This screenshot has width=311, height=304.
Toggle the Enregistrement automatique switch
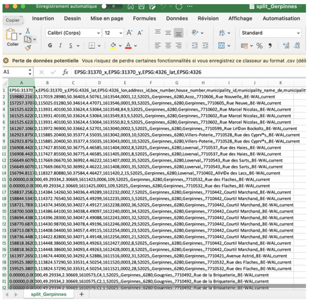click(x=112, y=6)
